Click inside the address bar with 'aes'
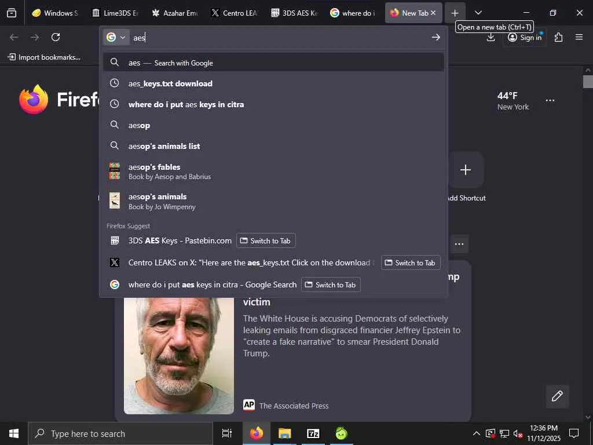 click(x=280, y=38)
